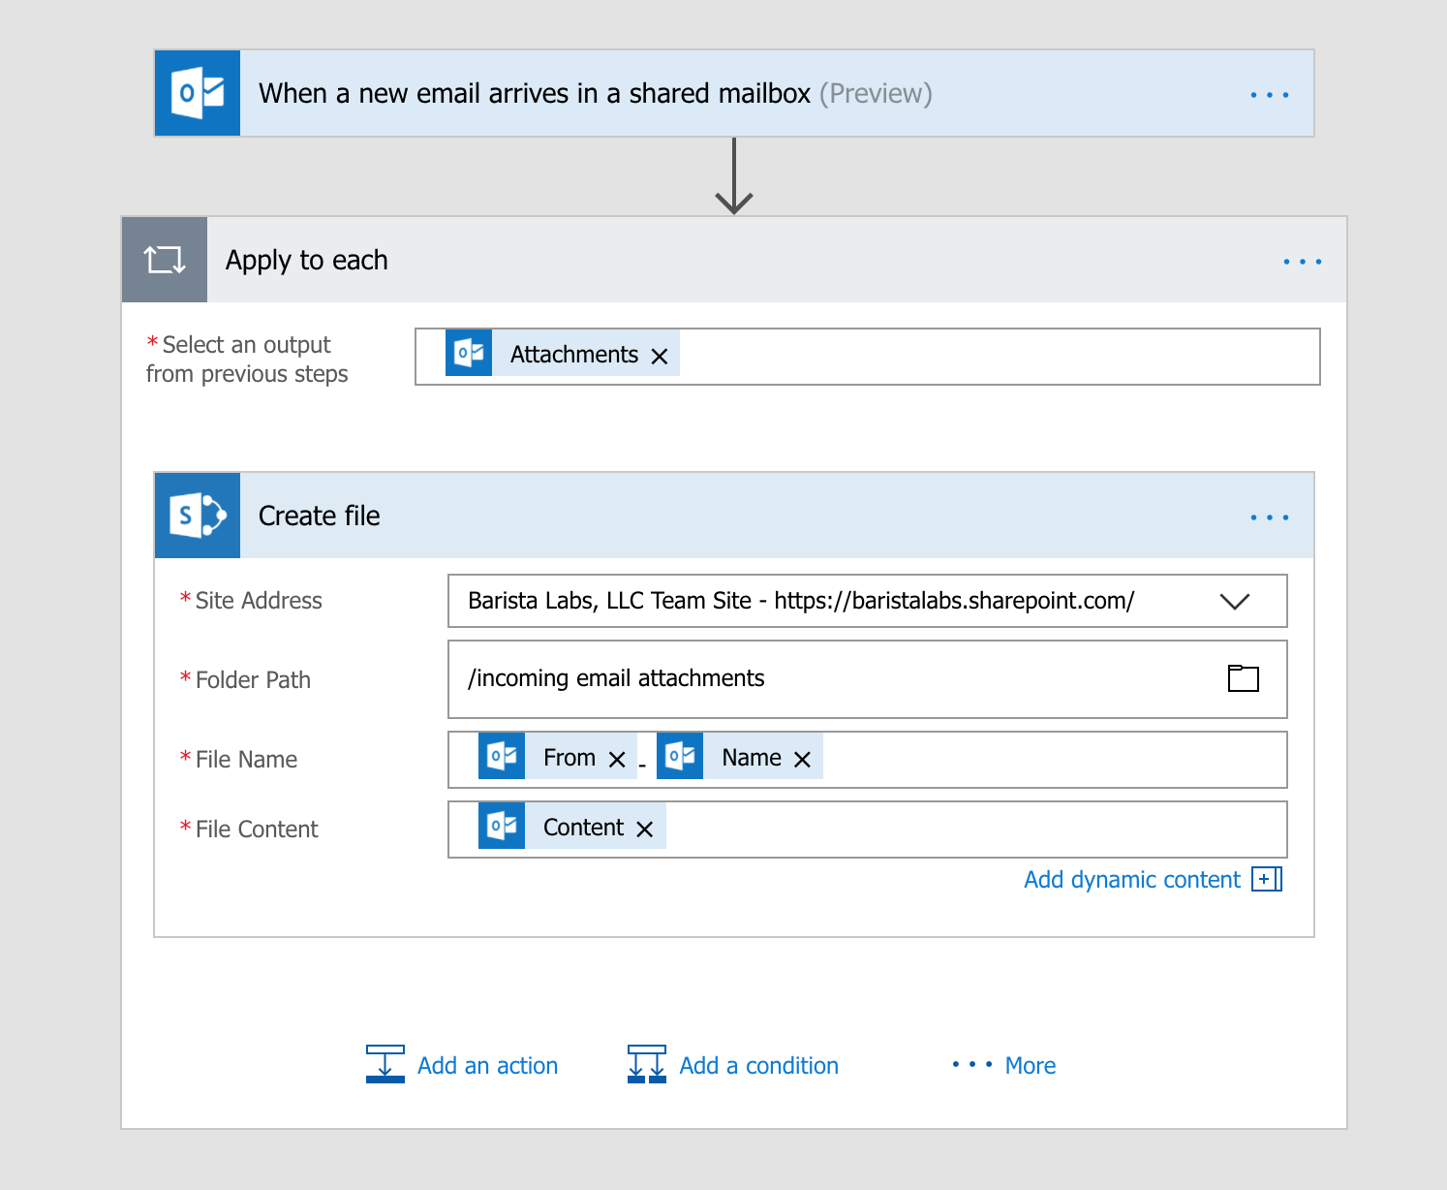Click the Outlook icon on Content token
The width and height of the screenshot is (1447, 1190).
pyautogui.click(x=502, y=826)
